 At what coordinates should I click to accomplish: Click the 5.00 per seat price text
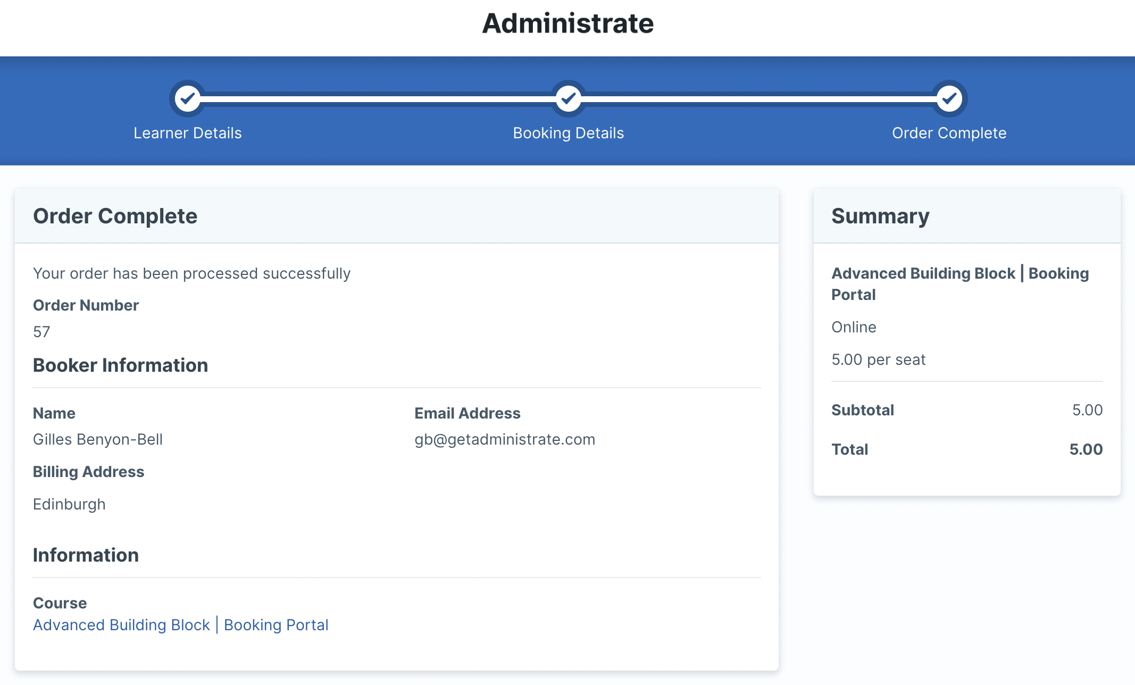click(878, 360)
